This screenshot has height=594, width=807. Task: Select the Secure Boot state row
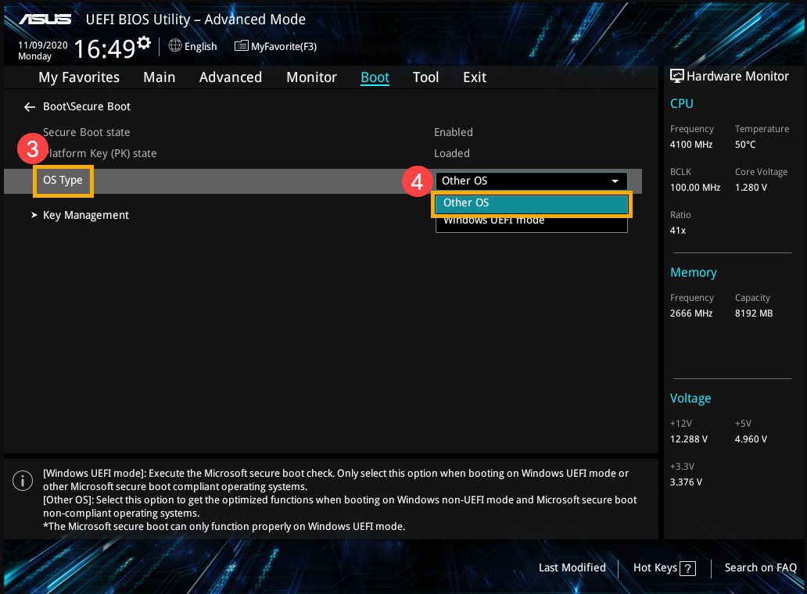pos(87,132)
